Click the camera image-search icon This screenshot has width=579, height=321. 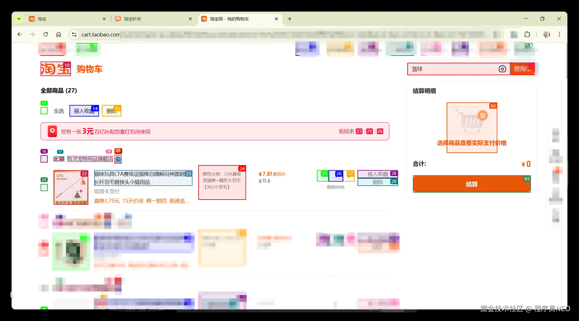point(502,69)
